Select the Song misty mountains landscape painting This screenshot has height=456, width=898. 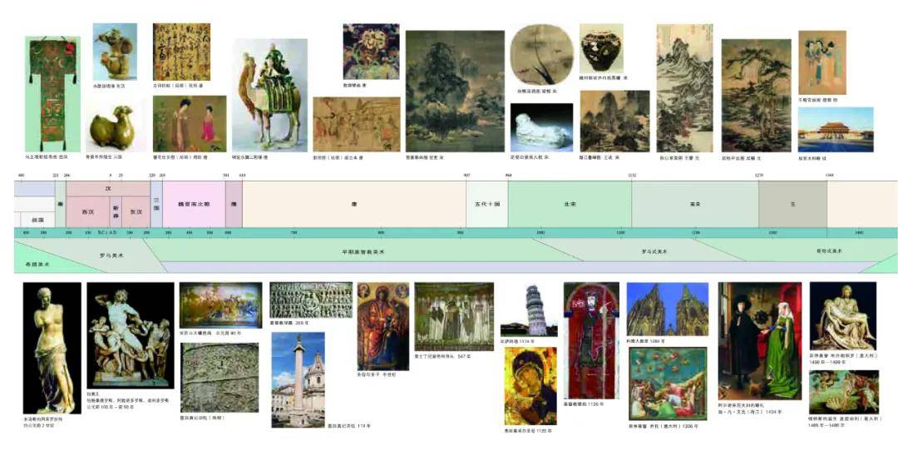pyautogui.click(x=615, y=121)
